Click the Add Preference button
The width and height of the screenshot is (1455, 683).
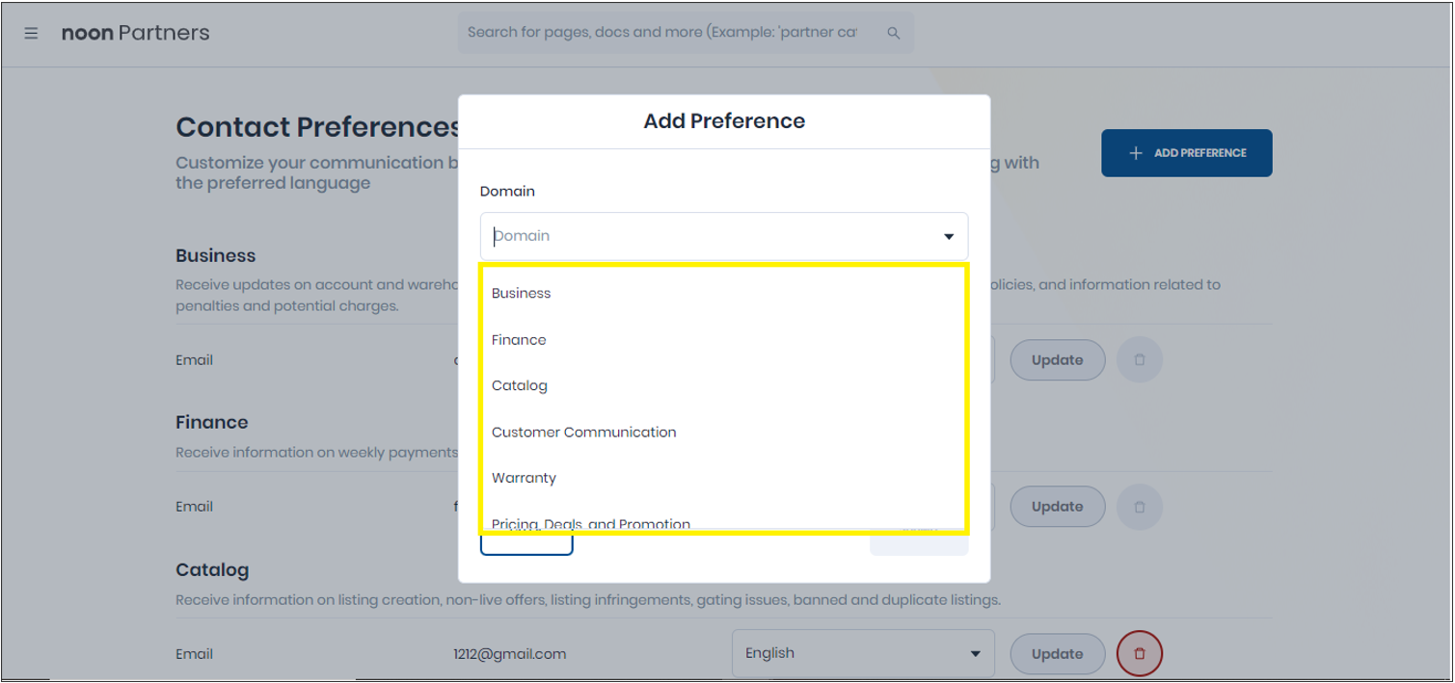[1187, 153]
